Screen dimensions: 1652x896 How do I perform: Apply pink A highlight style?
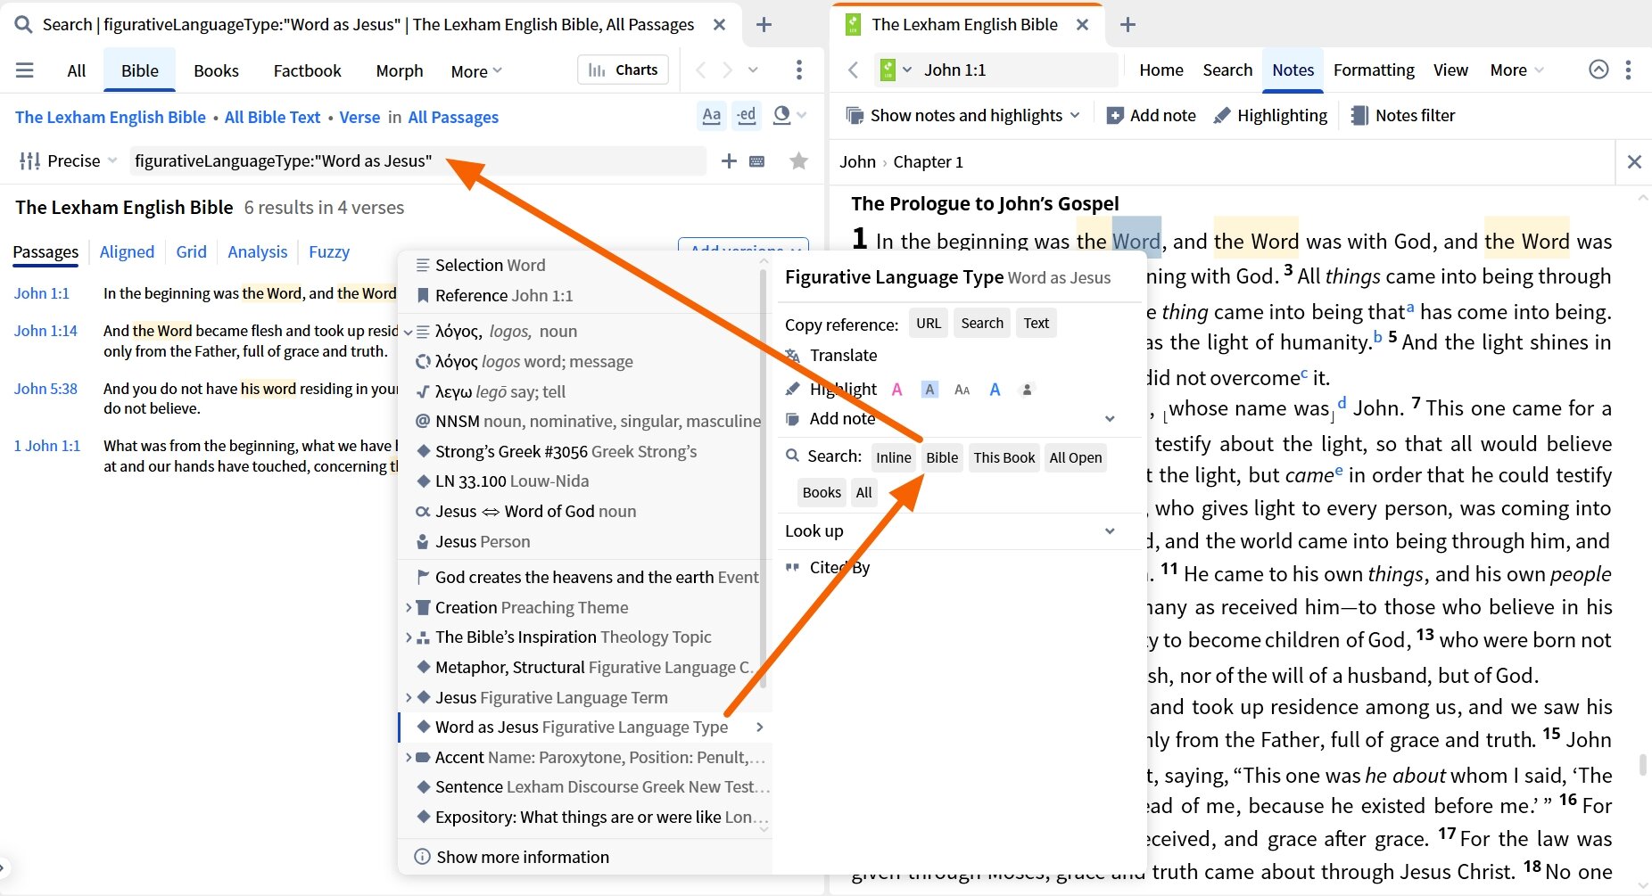tap(897, 390)
